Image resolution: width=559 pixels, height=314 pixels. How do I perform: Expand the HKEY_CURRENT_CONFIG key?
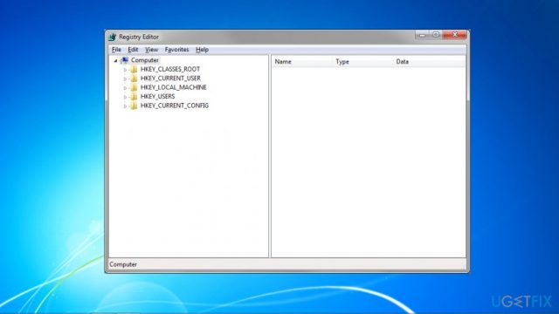(125, 106)
